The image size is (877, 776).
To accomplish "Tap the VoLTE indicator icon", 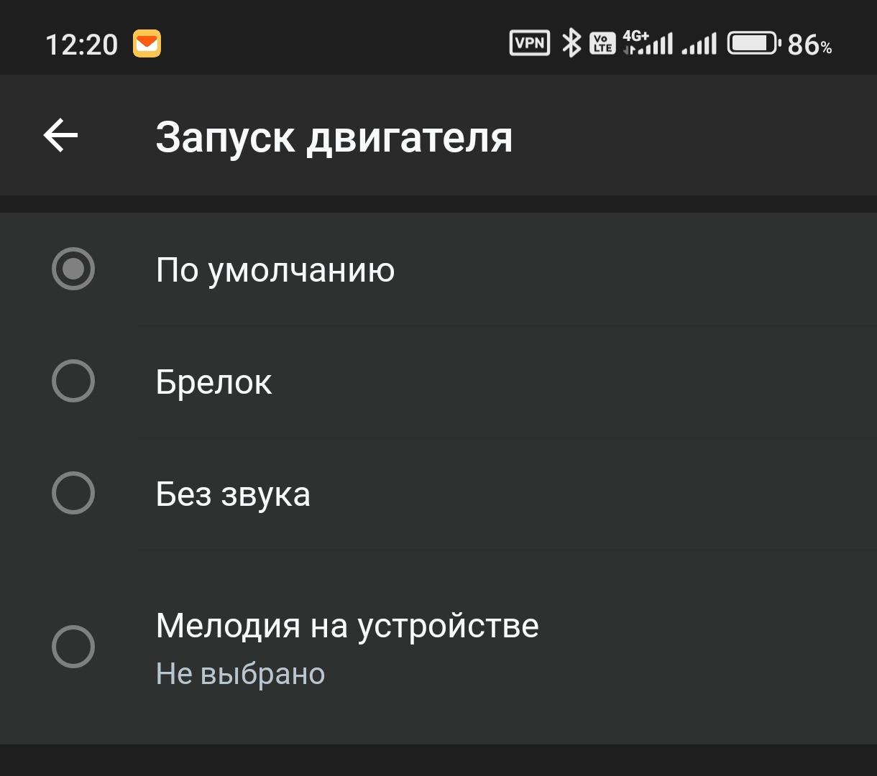I will click(x=602, y=43).
